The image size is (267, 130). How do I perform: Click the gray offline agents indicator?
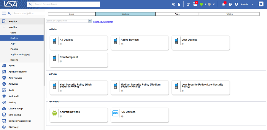click(x=209, y=4)
